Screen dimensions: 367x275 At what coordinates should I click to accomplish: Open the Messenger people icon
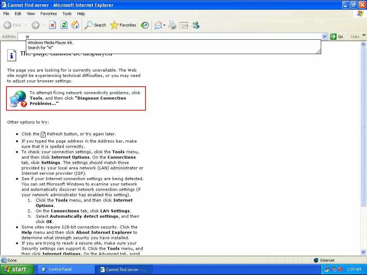(x=195, y=25)
